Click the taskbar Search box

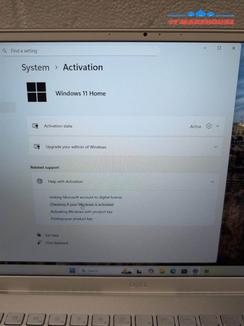point(99,271)
